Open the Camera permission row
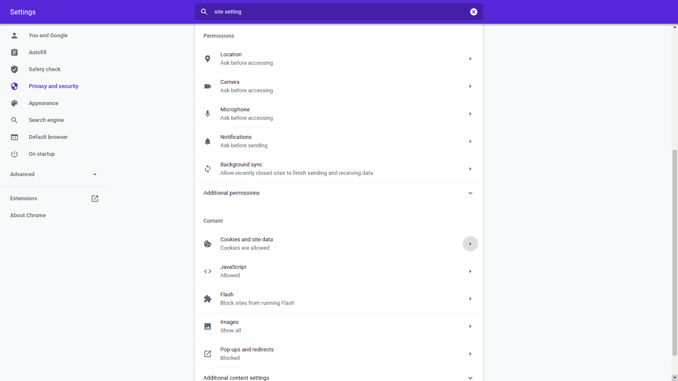 339,86
